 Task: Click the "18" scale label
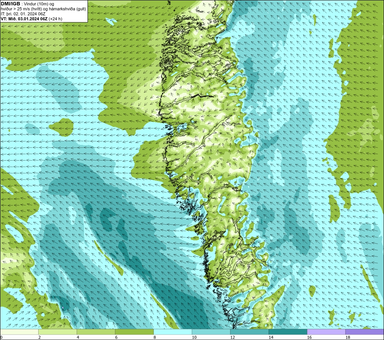pyautogui.click(x=348, y=337)
